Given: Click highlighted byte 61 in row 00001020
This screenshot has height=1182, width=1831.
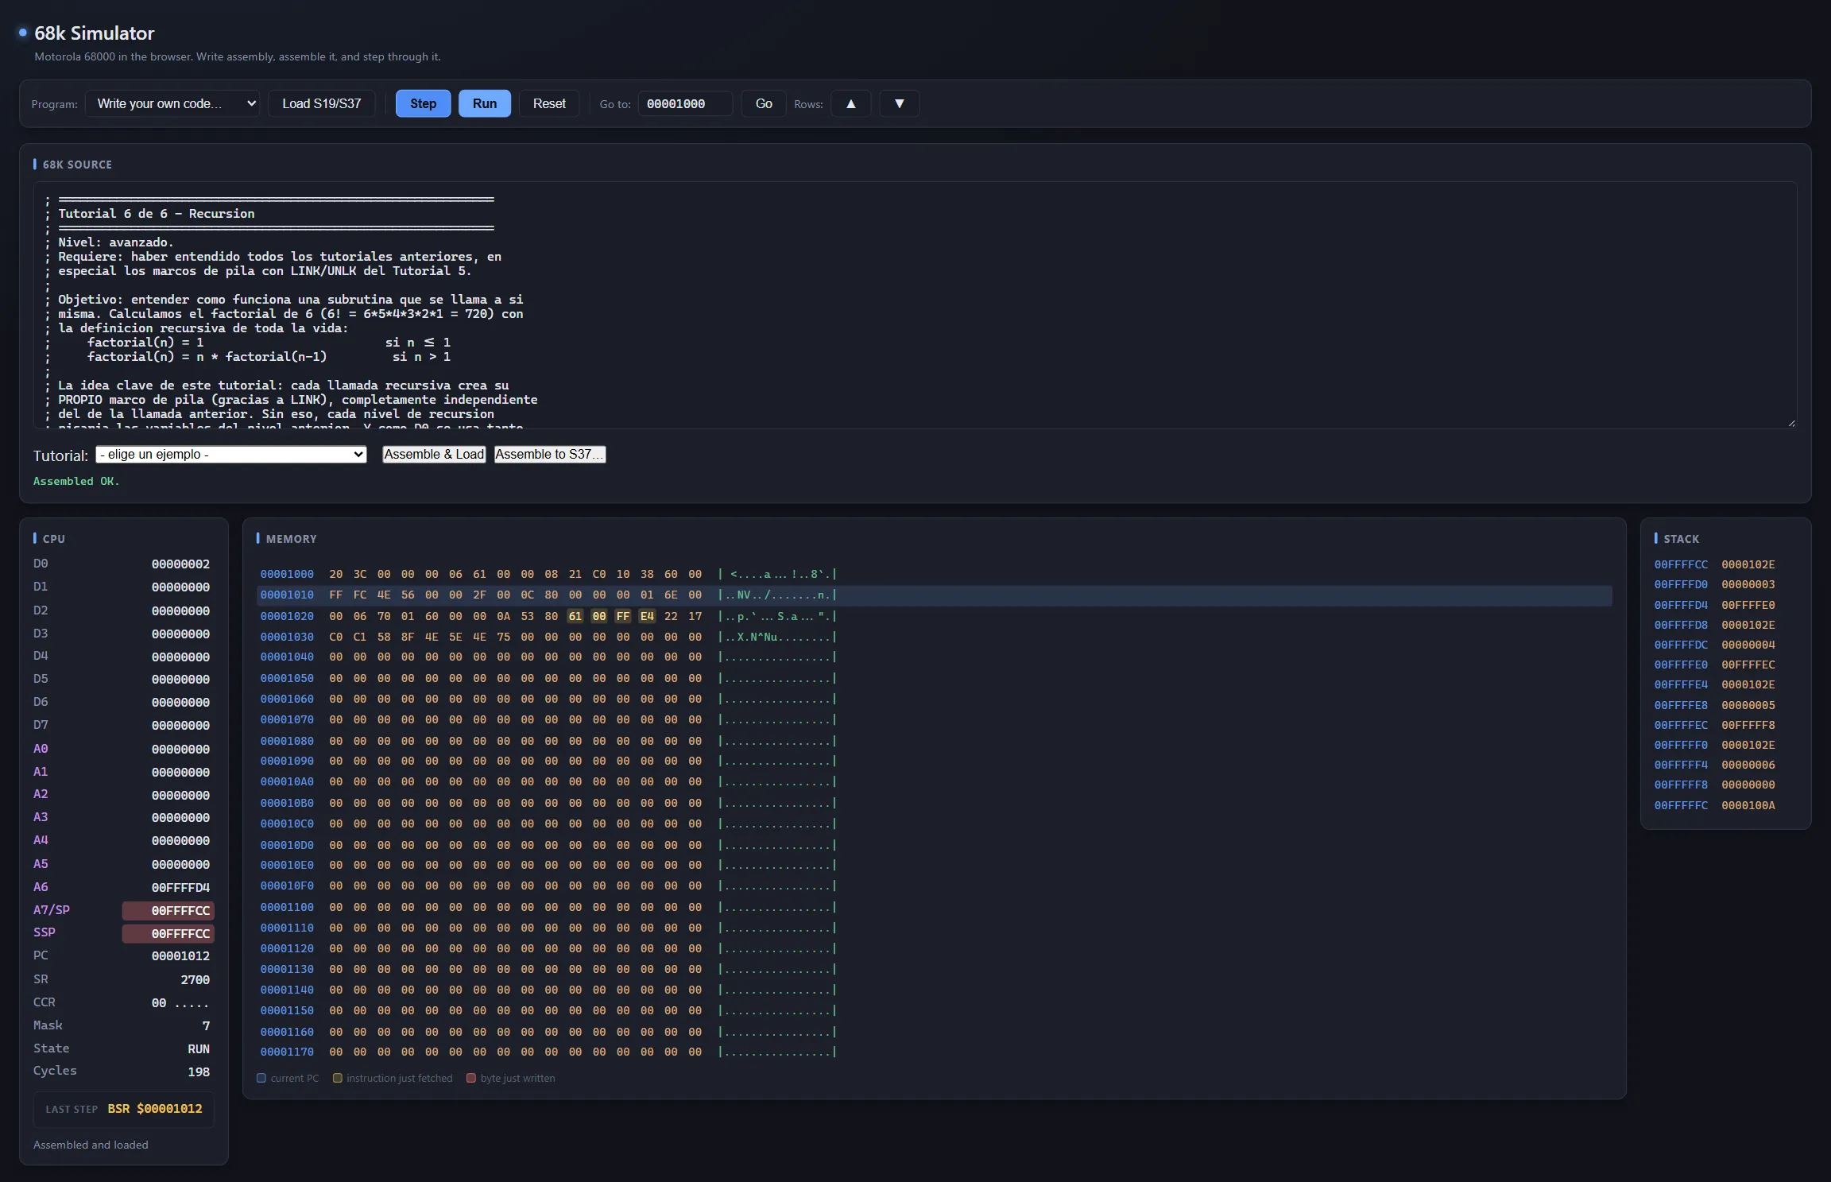Looking at the screenshot, I should [575, 616].
